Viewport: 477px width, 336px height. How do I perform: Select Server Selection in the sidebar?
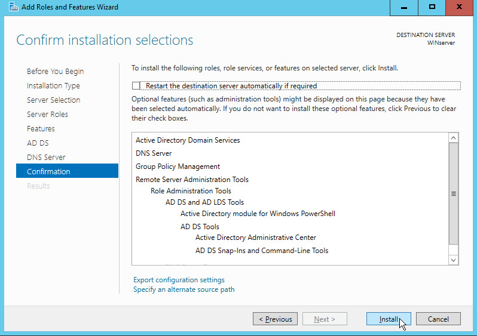(x=54, y=100)
